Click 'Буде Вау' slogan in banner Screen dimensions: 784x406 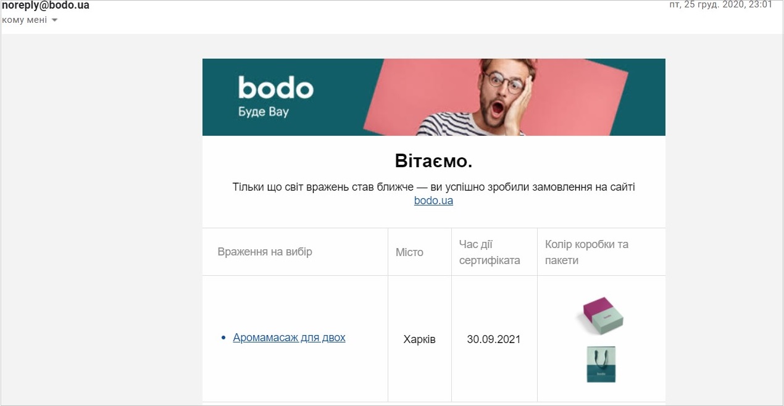pyautogui.click(x=264, y=112)
